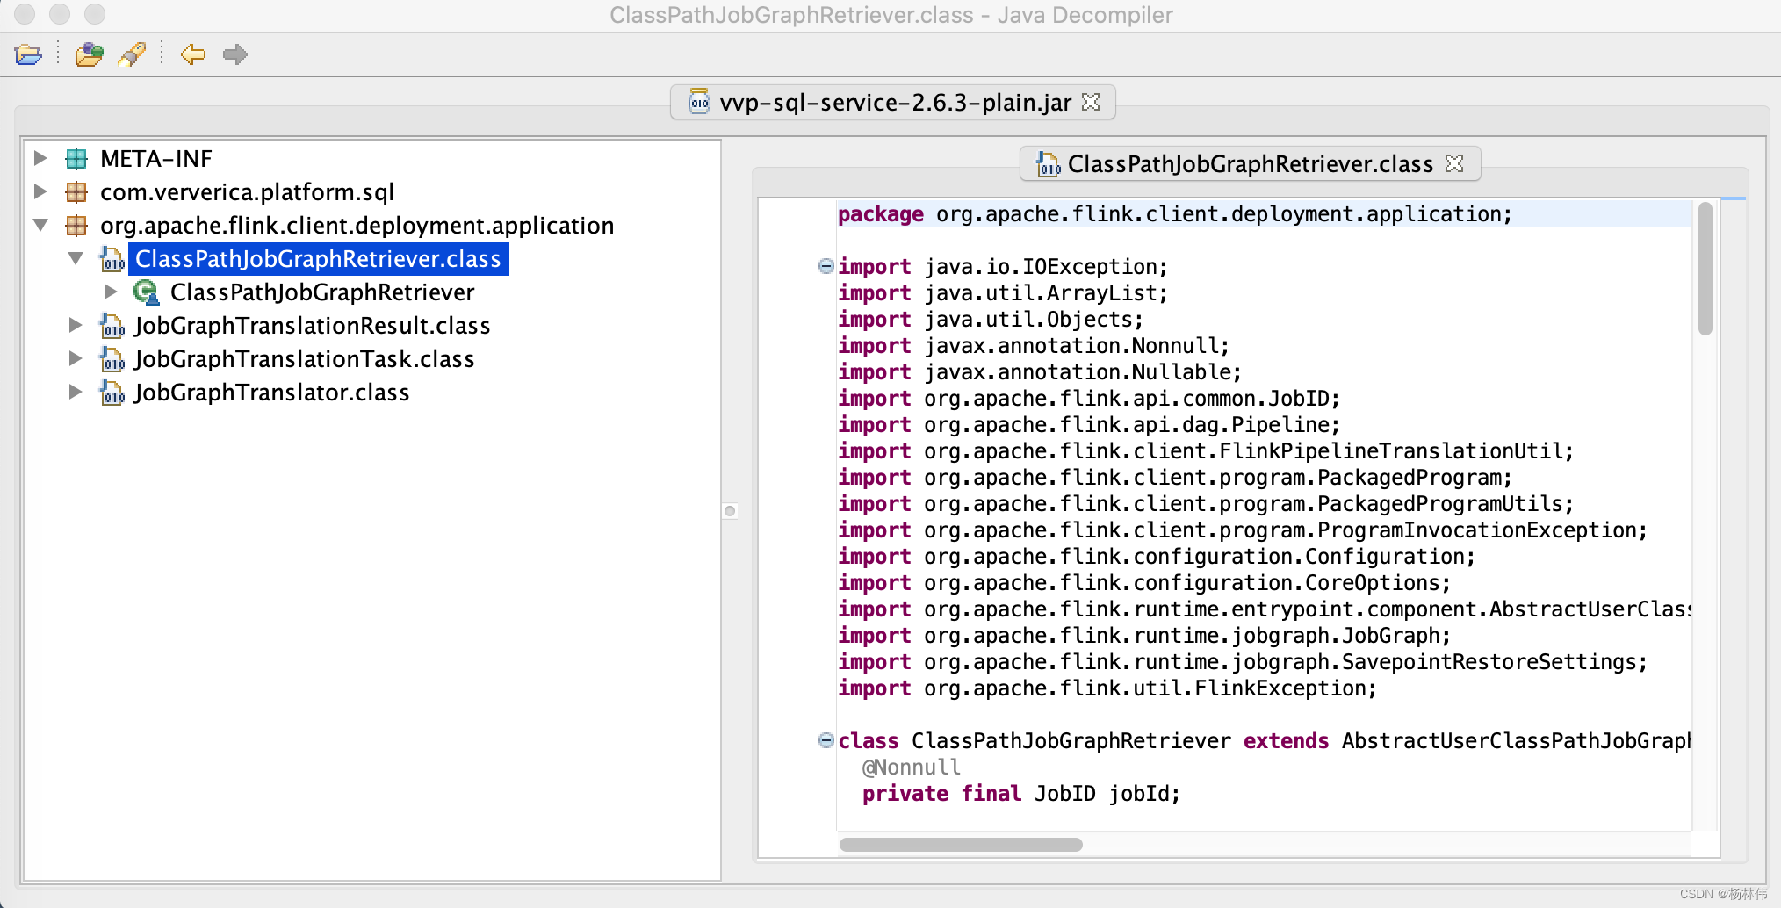Click the Open Type toolbar icon

[x=89, y=55]
